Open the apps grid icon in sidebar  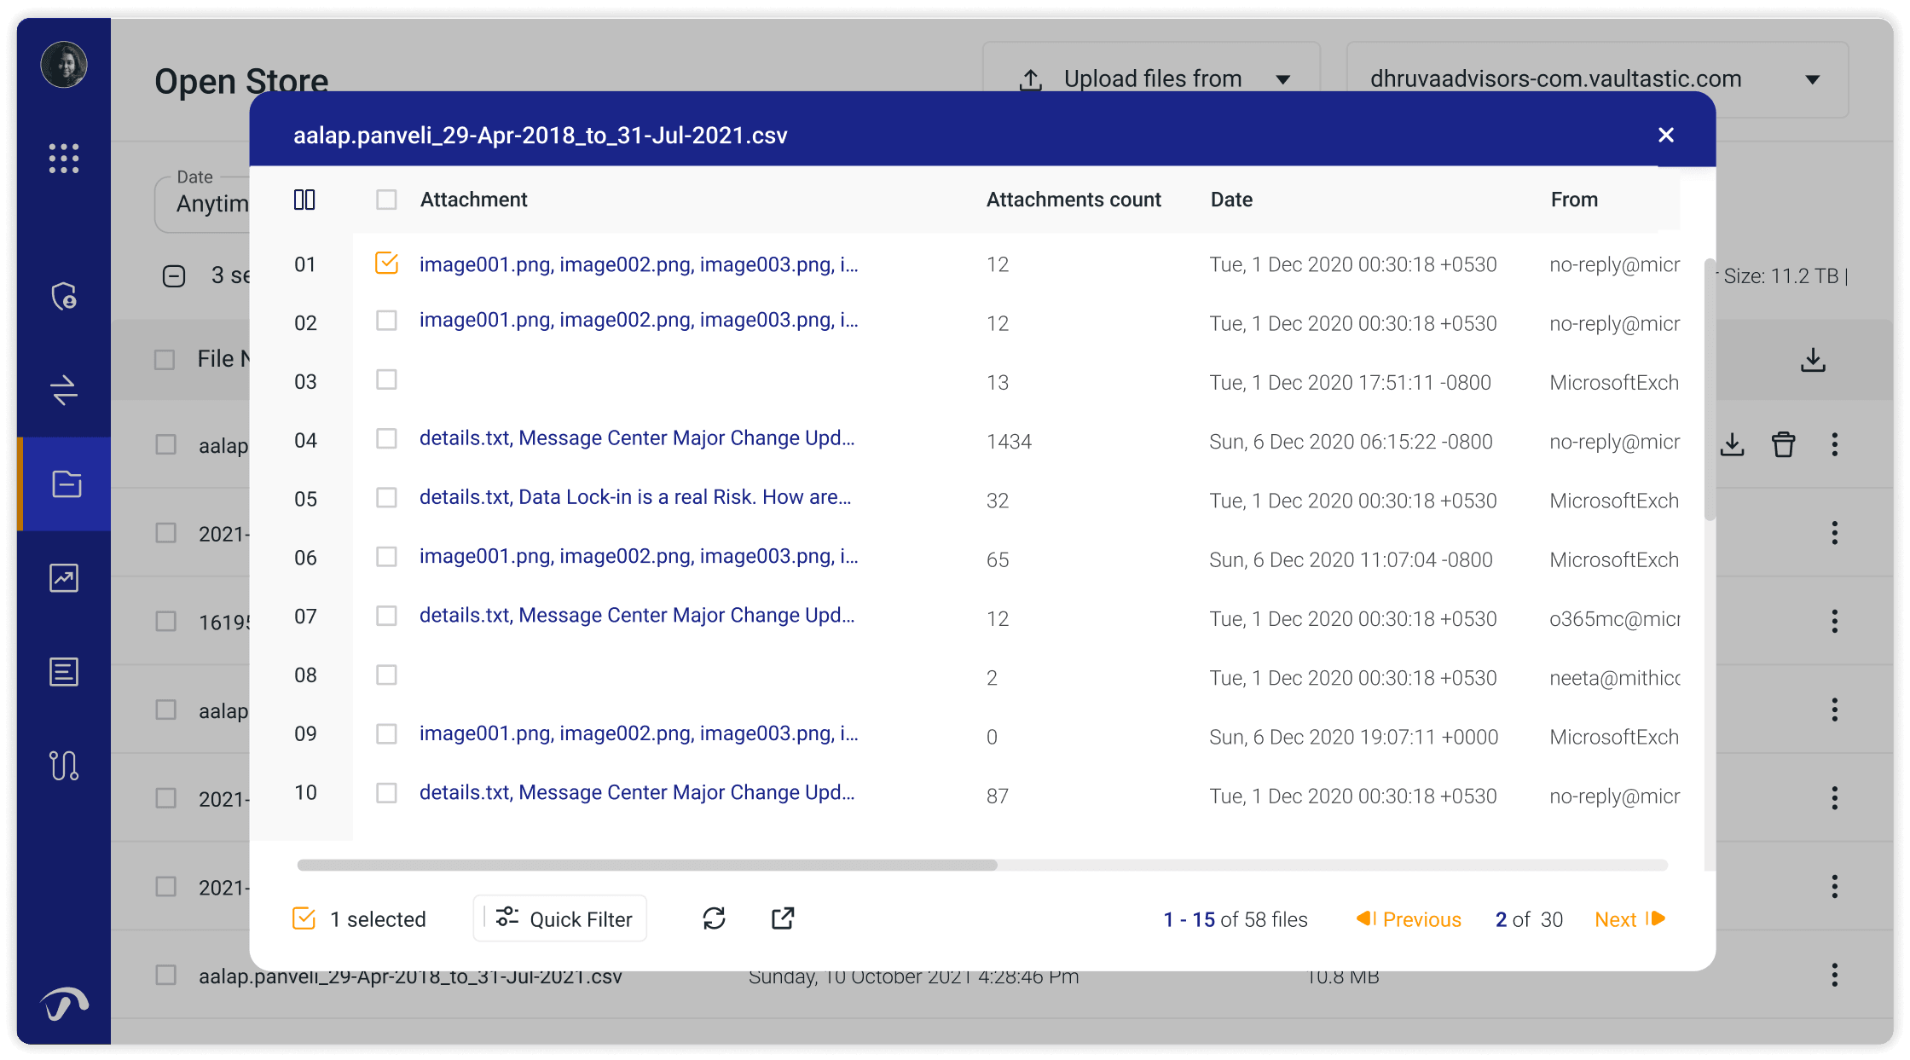(64, 159)
